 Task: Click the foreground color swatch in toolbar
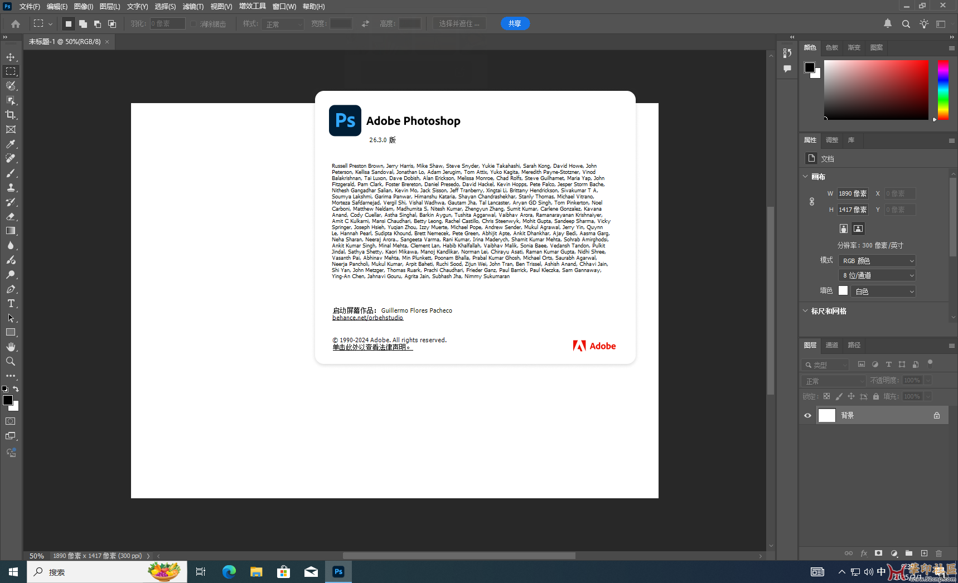tap(8, 400)
